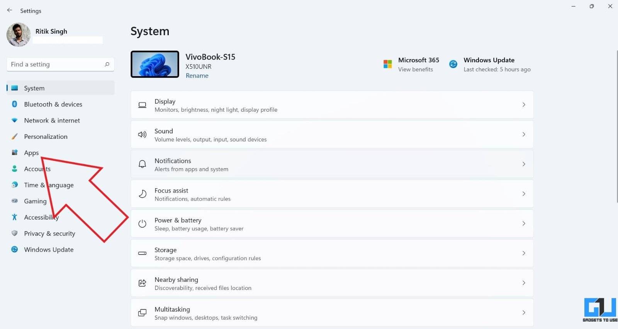Screen dimensions: 618x329
Task: Click the Notifications bell icon
Action: 142,164
